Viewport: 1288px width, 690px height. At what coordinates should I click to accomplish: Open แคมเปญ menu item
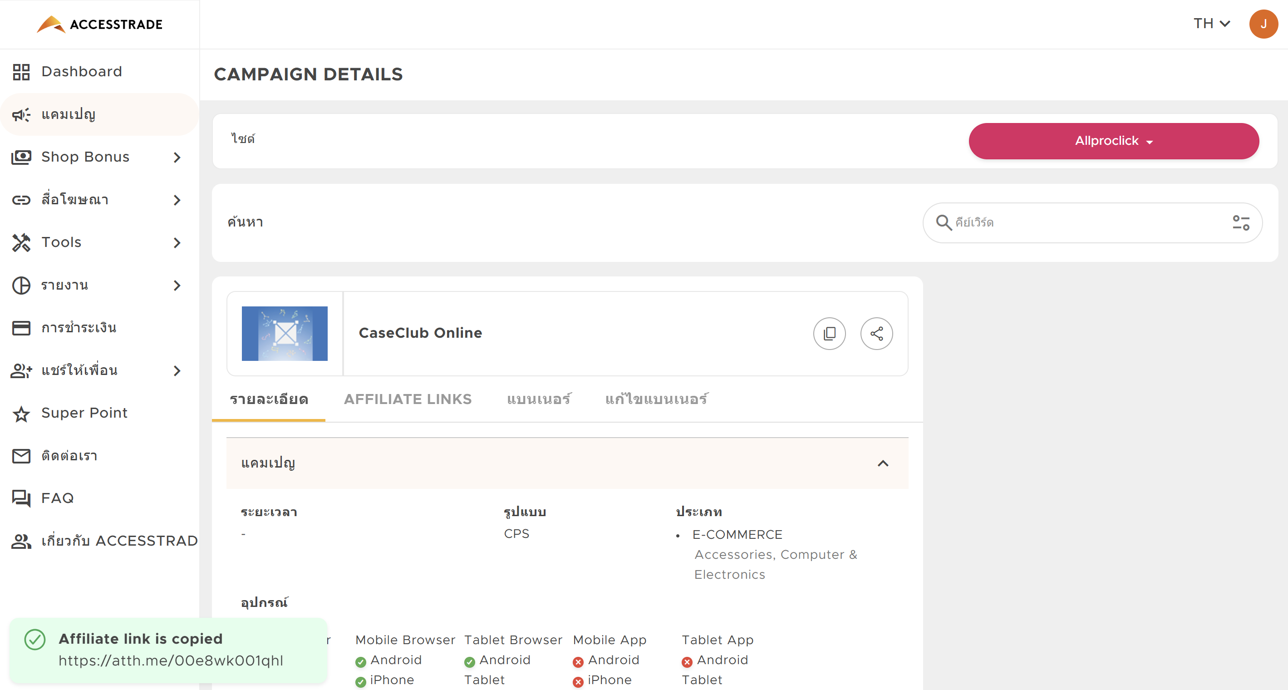tap(100, 114)
